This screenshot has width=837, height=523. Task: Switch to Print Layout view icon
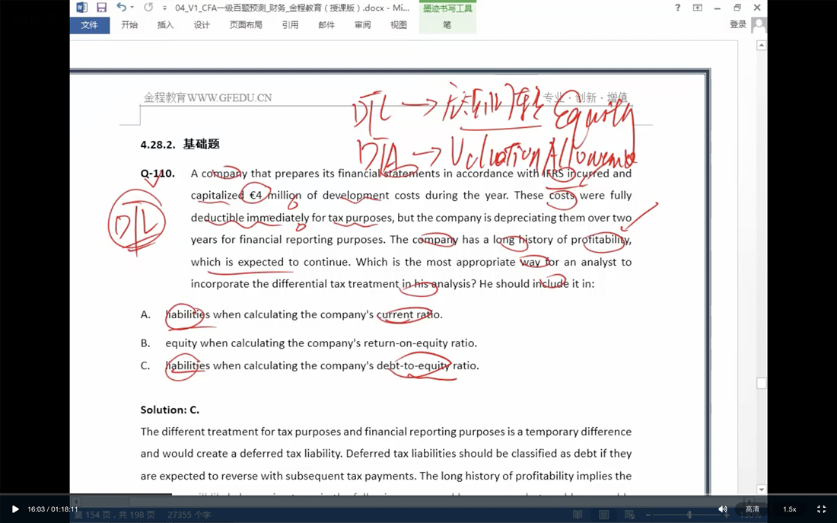603,515
